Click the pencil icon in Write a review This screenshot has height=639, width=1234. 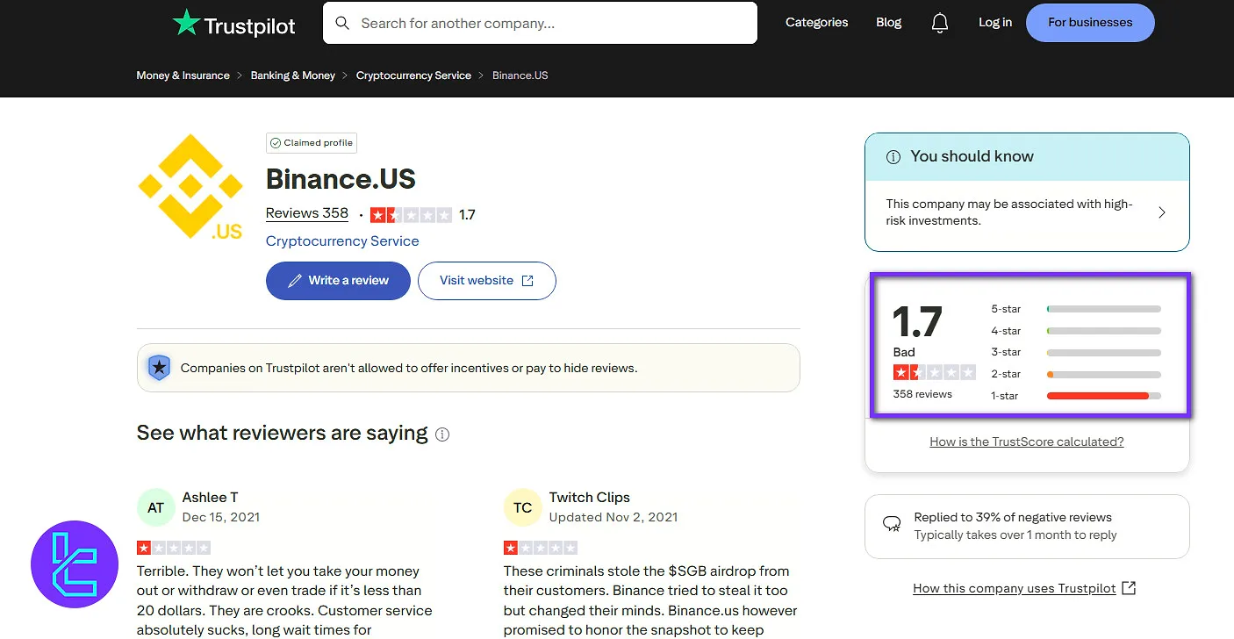[296, 280]
